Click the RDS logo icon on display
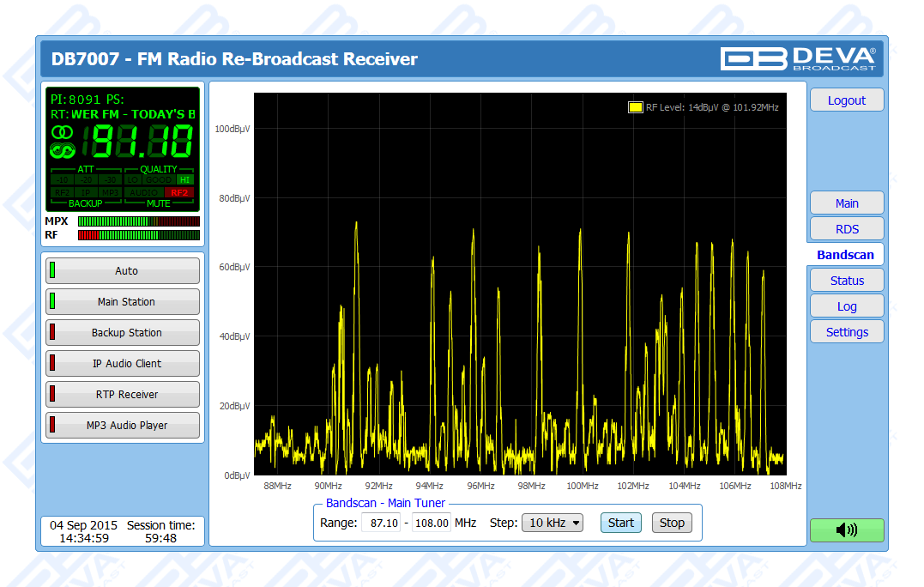The image size is (924, 587). [62, 150]
